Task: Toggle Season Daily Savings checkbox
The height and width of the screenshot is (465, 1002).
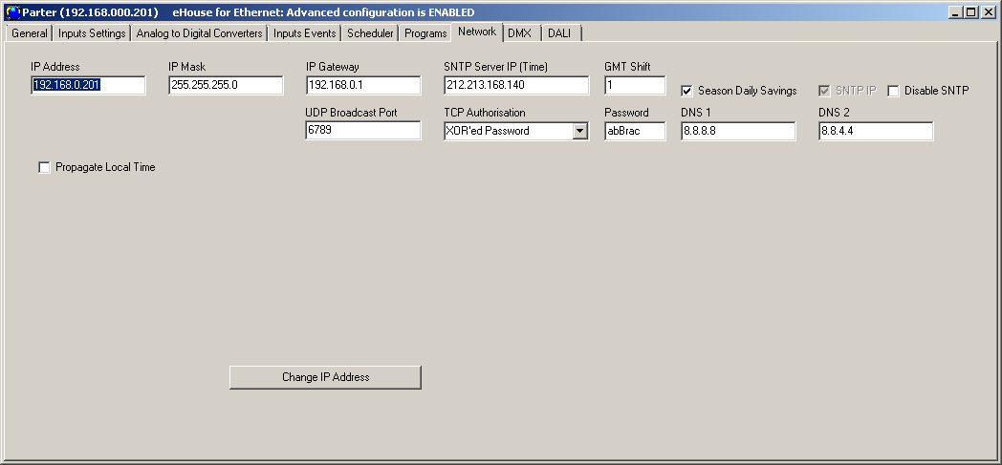Action: point(686,91)
